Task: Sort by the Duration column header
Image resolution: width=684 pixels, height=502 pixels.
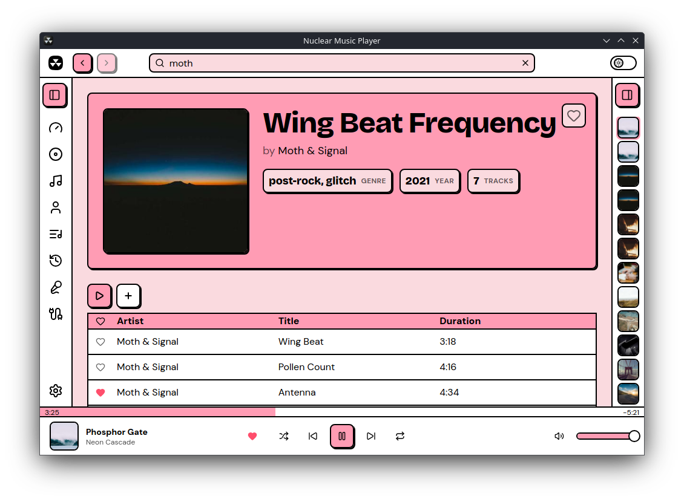Action: coord(460,321)
